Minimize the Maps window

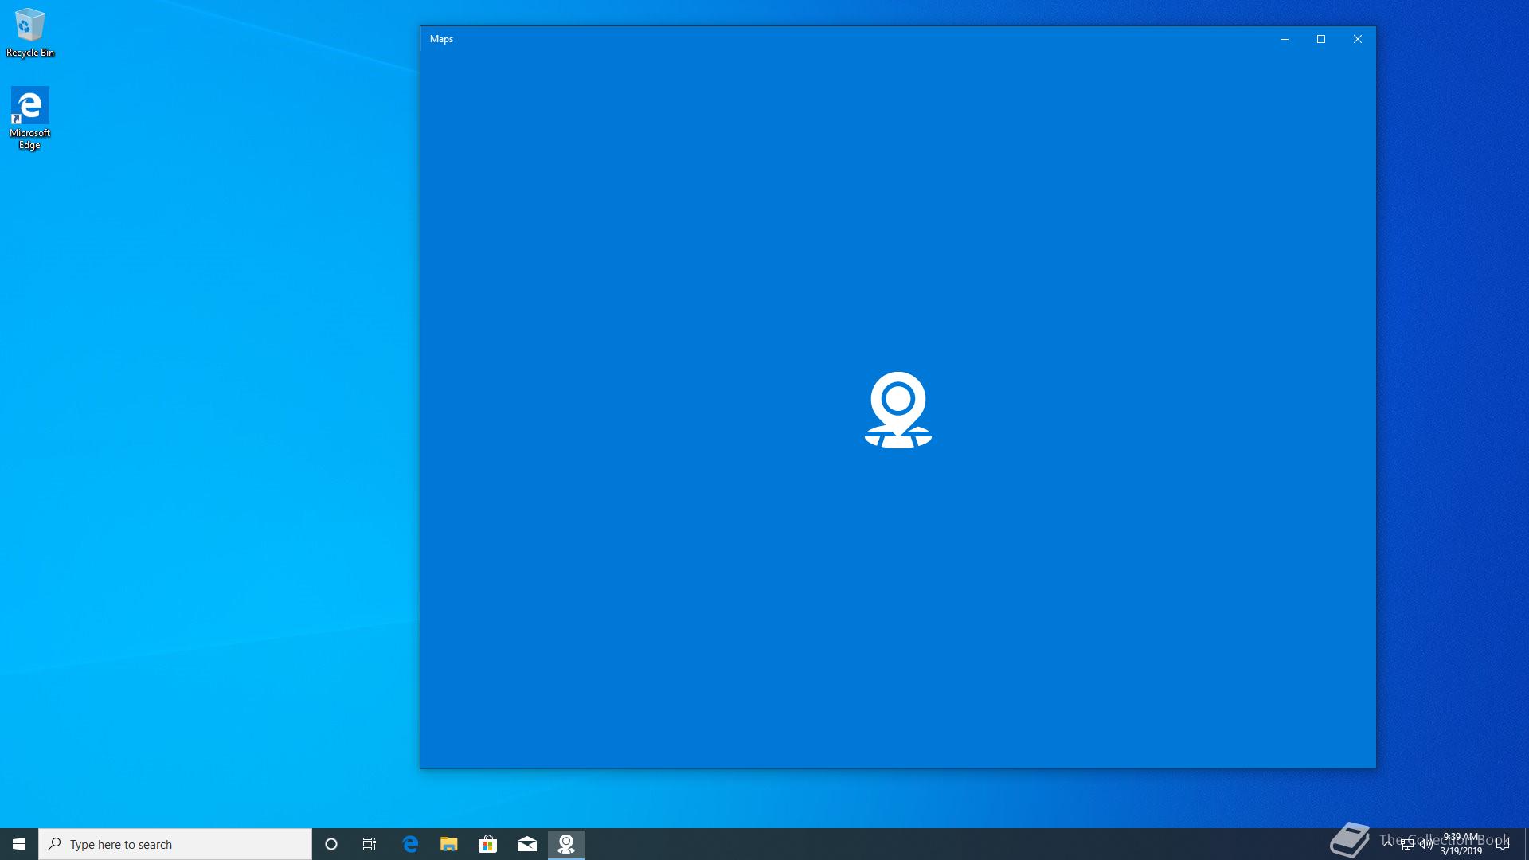(1285, 39)
